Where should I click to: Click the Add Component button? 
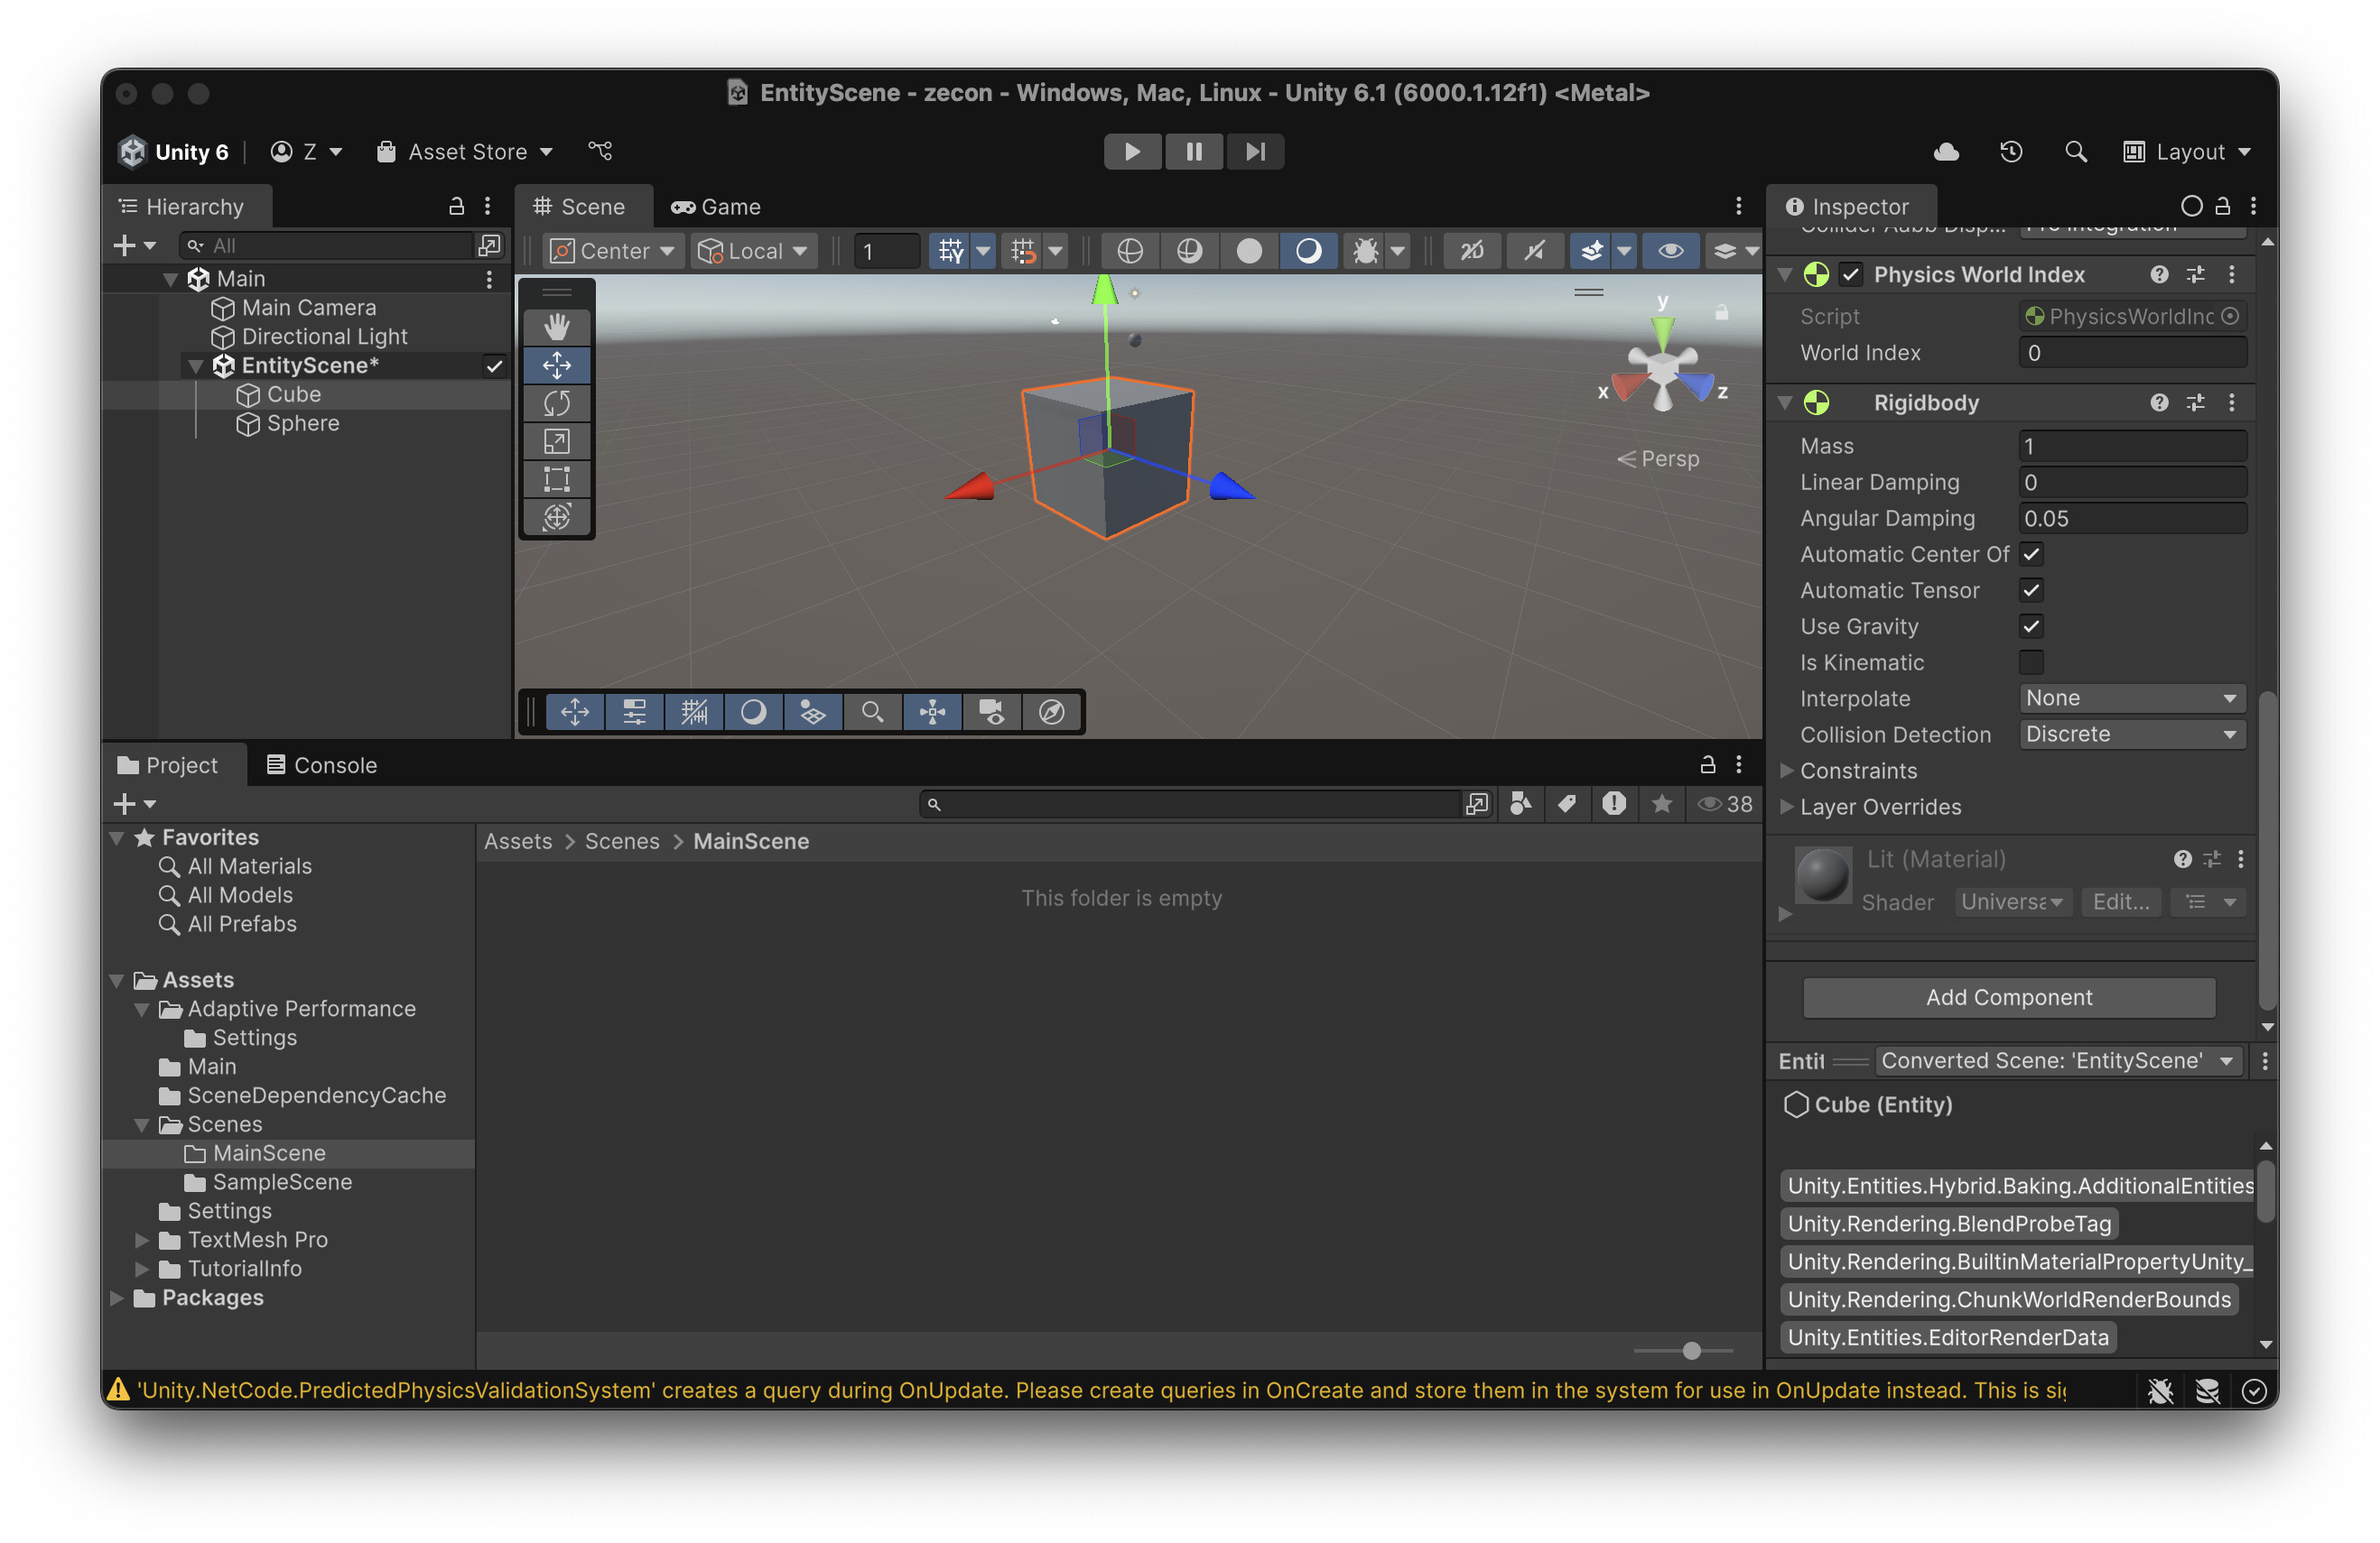[x=2008, y=997]
